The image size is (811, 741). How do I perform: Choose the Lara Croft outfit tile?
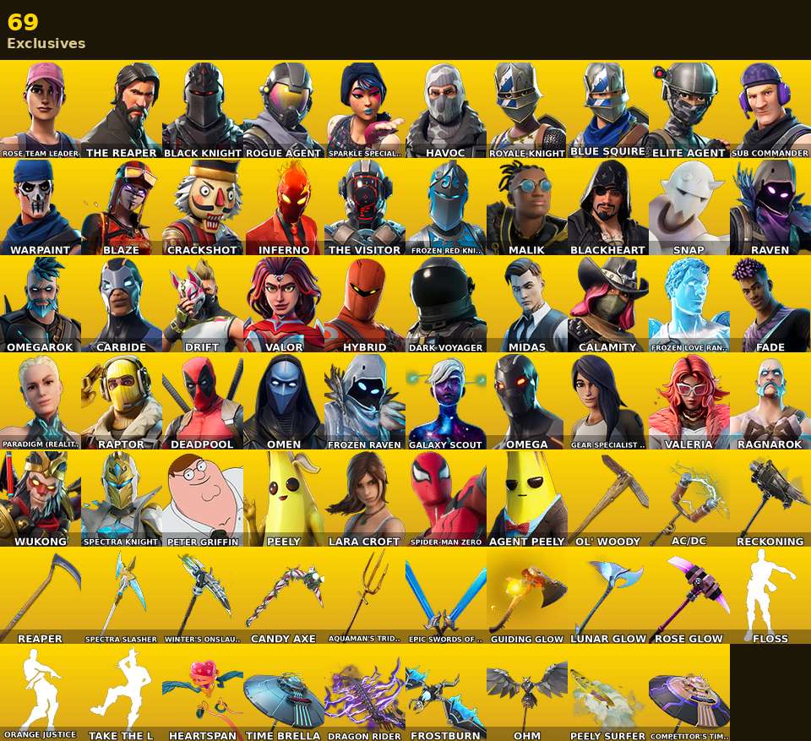coord(365,499)
